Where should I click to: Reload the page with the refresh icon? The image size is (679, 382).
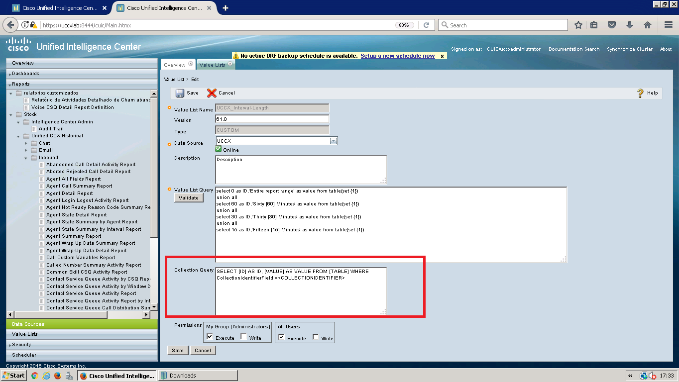(x=426, y=25)
